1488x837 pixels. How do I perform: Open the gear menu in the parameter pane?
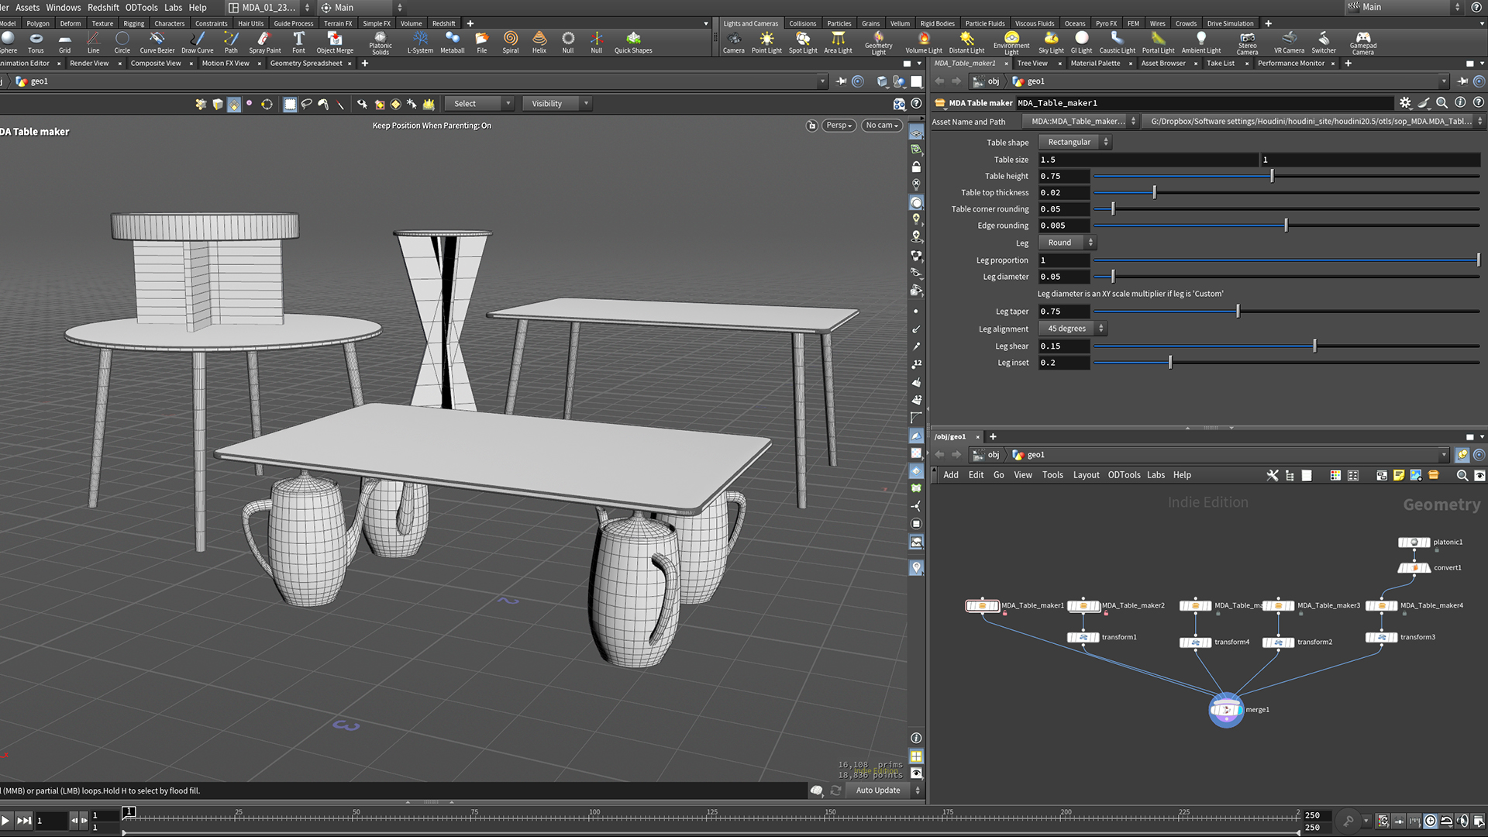click(x=1406, y=102)
